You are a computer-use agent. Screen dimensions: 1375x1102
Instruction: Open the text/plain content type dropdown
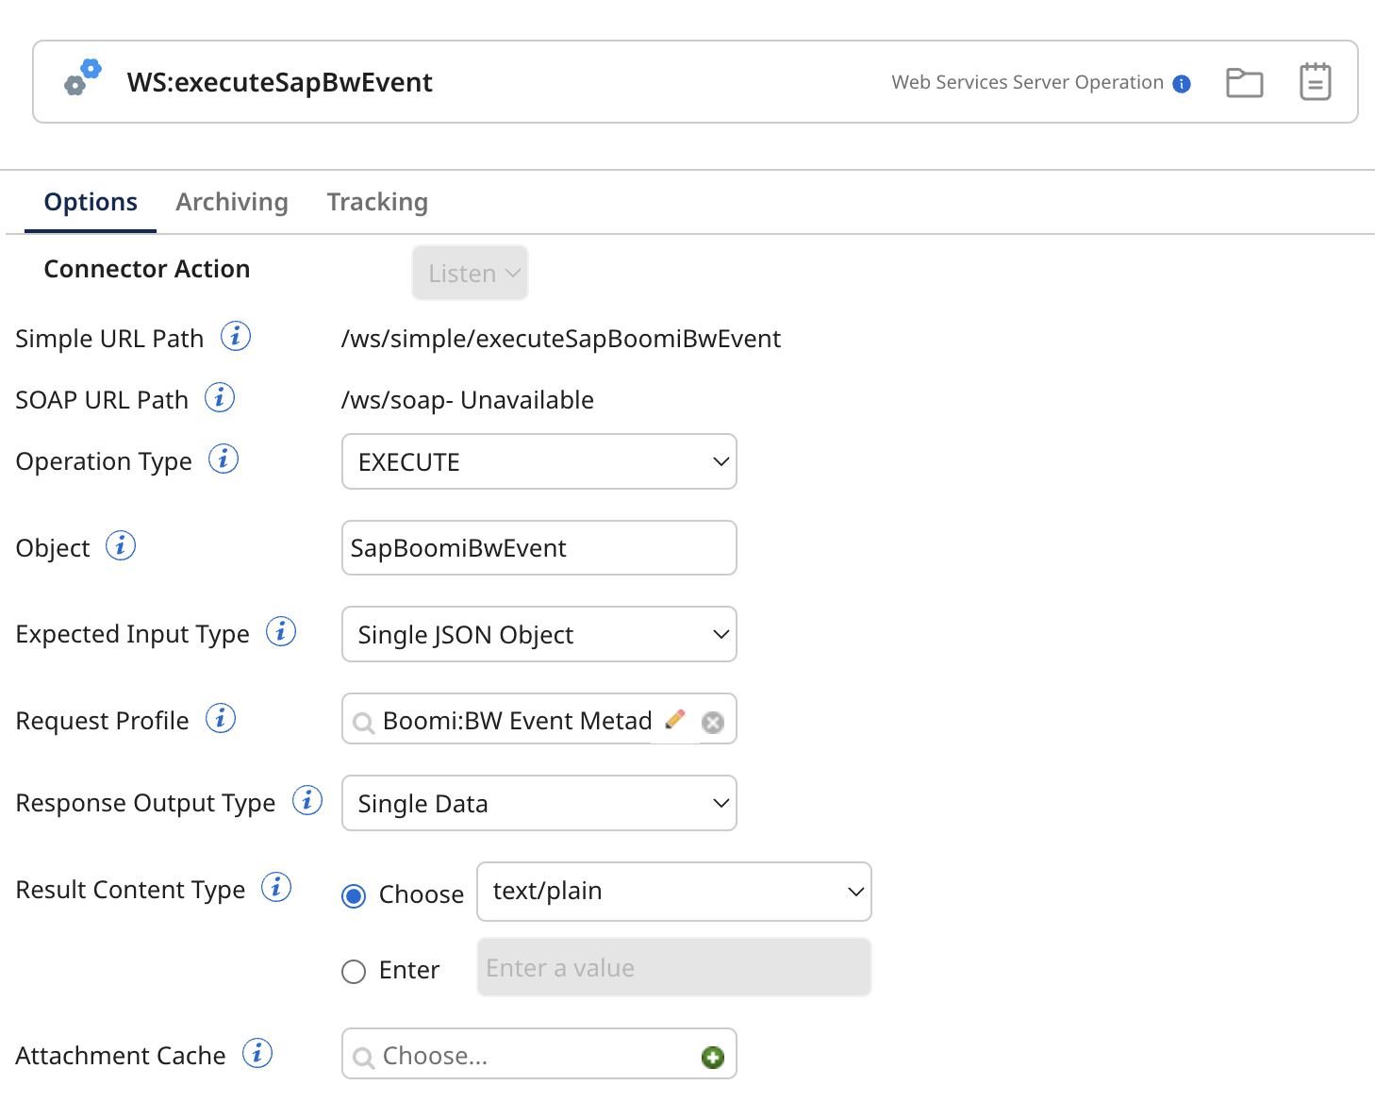673,891
